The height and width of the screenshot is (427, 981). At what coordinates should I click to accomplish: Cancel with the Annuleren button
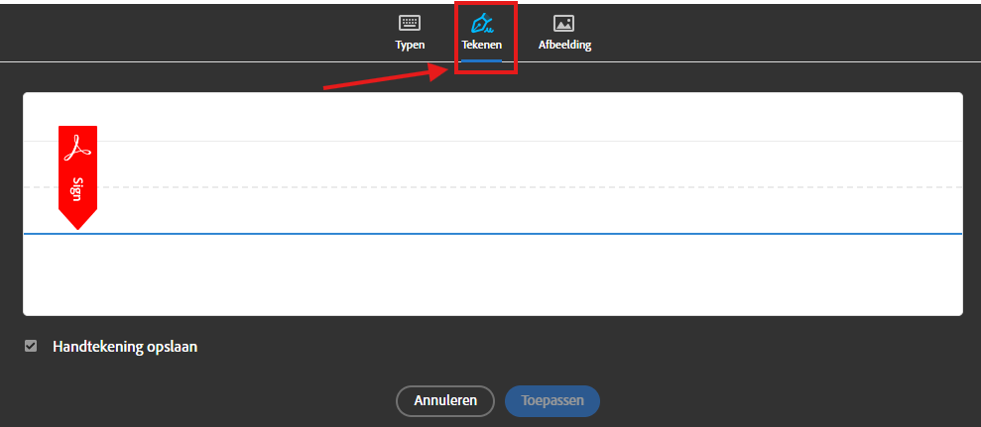point(445,400)
